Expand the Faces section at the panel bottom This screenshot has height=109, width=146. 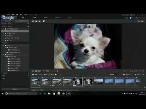[x=2, y=79]
